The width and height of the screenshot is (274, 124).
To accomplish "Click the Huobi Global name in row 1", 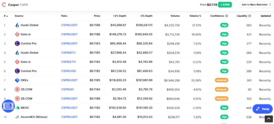I will click(x=29, y=25).
